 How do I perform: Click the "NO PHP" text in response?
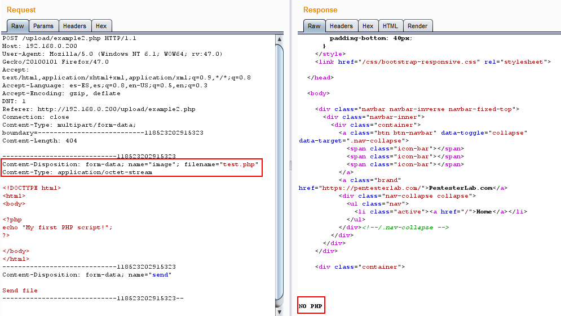point(311,306)
